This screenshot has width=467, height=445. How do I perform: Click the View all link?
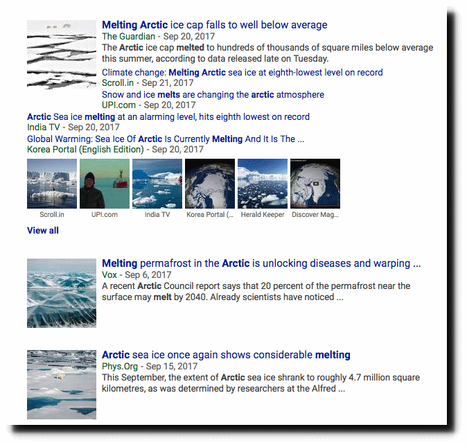43,230
